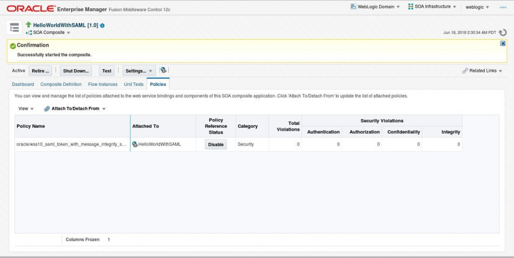Click the Authentication column header

click(x=322, y=132)
